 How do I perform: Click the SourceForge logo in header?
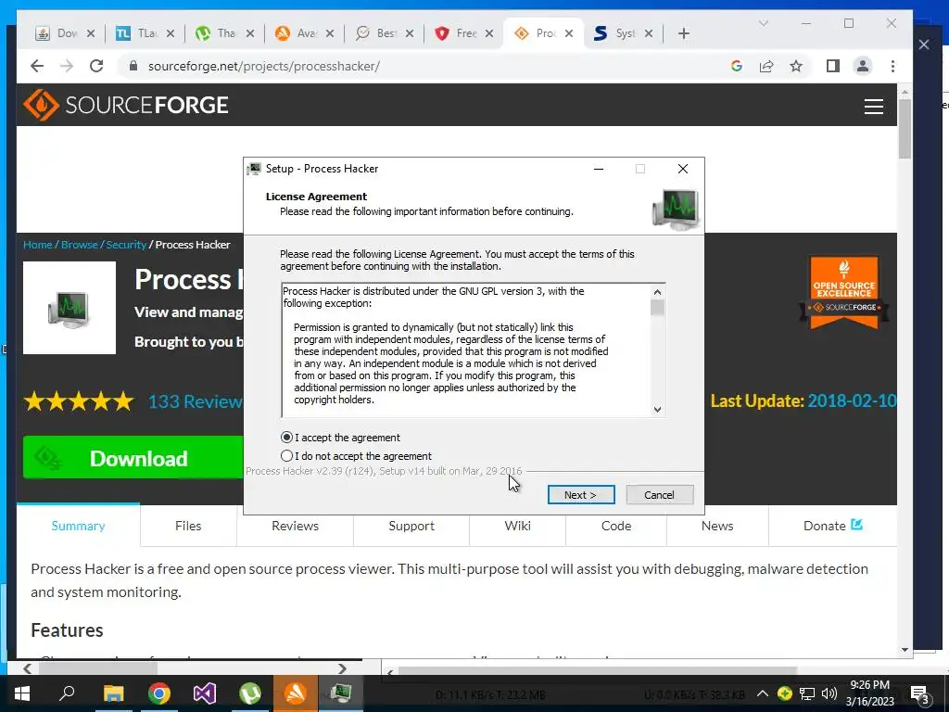[x=126, y=106]
